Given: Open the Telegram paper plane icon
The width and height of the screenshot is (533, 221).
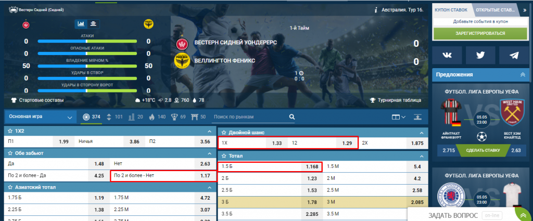Looking at the screenshot, I should coord(514,55).
